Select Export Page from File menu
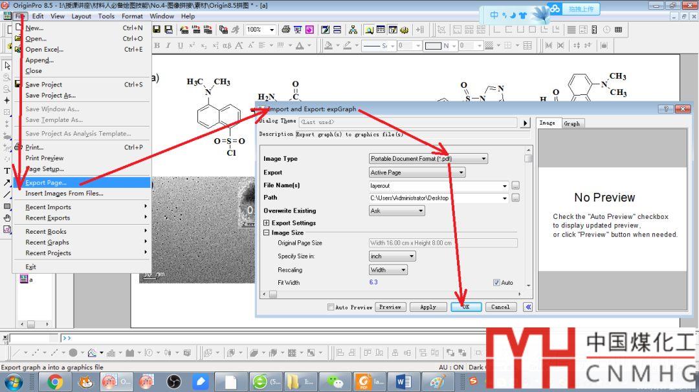The height and width of the screenshot is (392, 699). pyautogui.click(x=46, y=183)
